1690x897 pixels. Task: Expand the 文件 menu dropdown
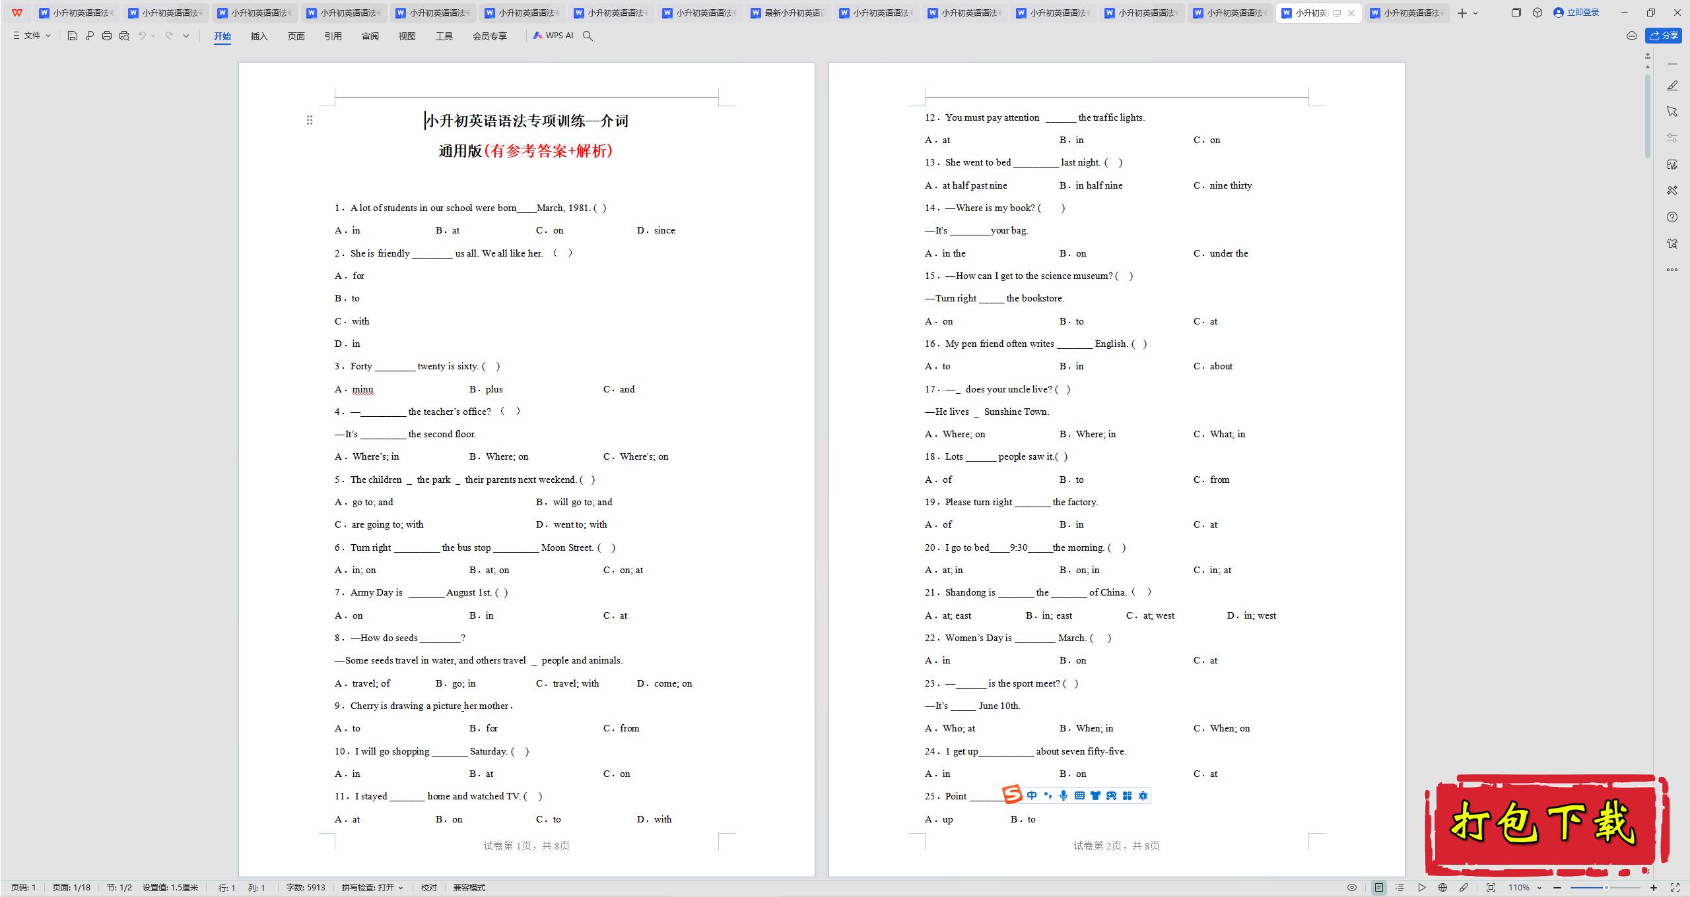(x=32, y=36)
